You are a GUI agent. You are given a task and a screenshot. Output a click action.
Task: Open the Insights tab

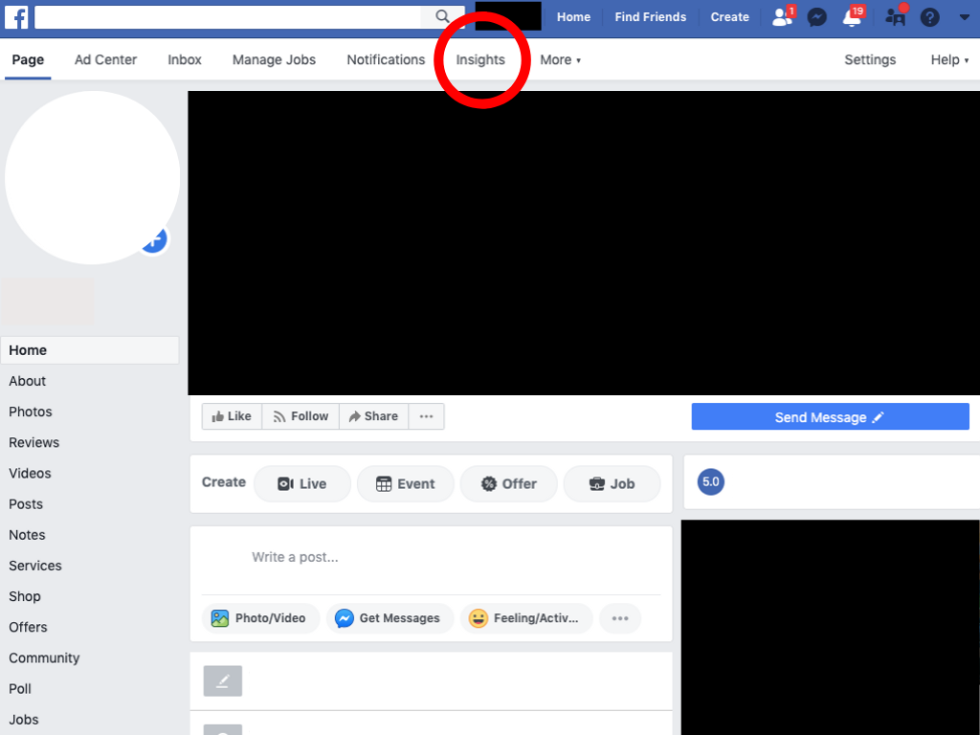pos(480,59)
